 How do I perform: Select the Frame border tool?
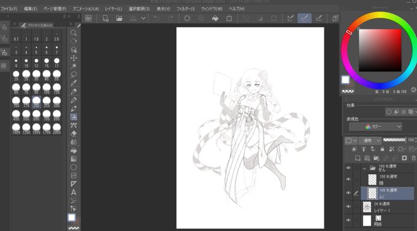pyautogui.click(x=74, y=175)
